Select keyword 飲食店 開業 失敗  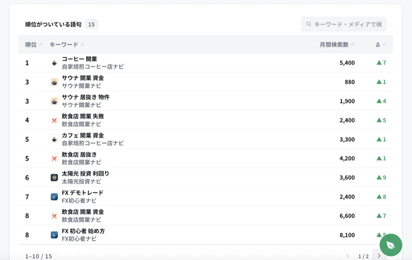tap(83, 116)
